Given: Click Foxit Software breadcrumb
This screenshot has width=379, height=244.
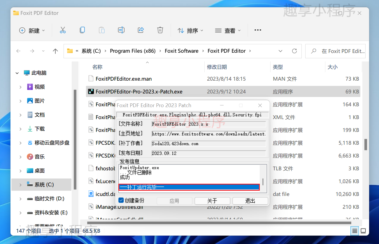Looking at the screenshot, I should (181, 51).
